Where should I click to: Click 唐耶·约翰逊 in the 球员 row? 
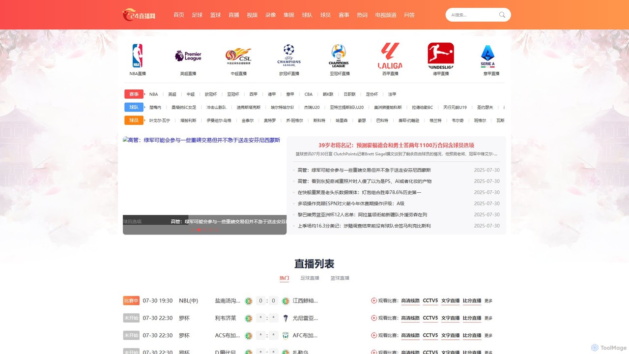(x=409, y=120)
